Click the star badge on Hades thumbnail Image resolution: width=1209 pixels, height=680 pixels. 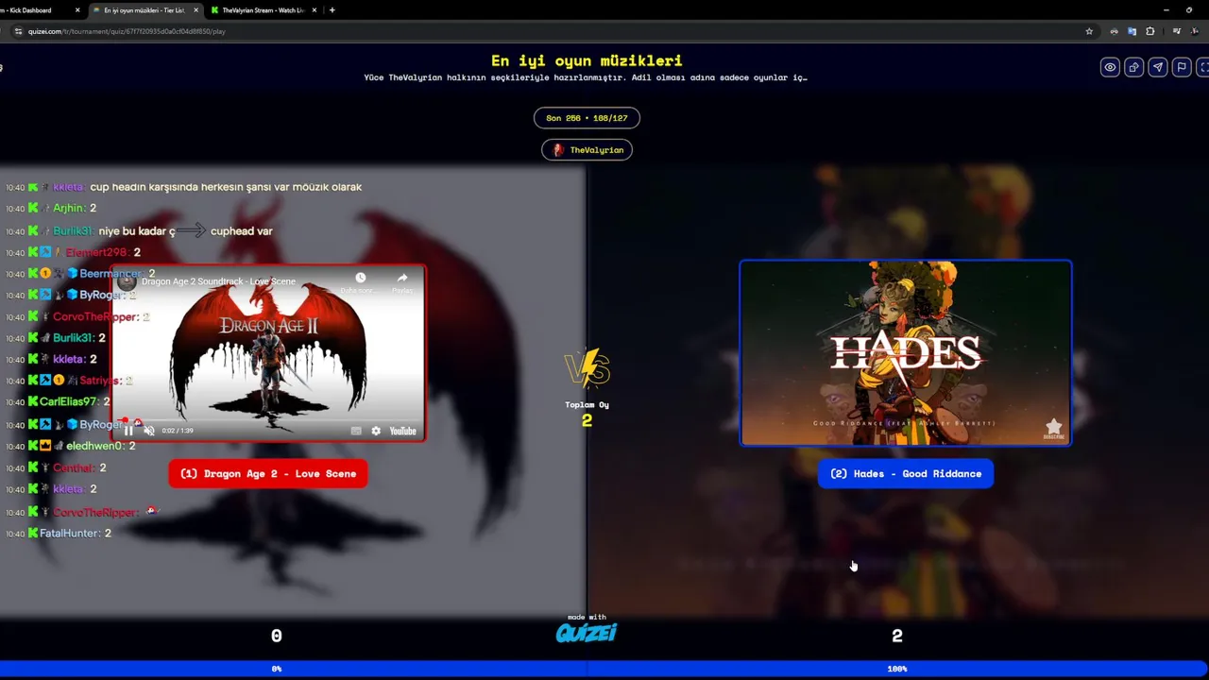[1053, 428]
